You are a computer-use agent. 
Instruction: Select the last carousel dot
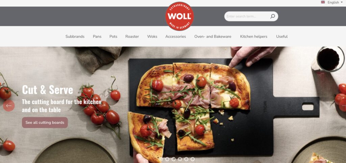point(193,159)
